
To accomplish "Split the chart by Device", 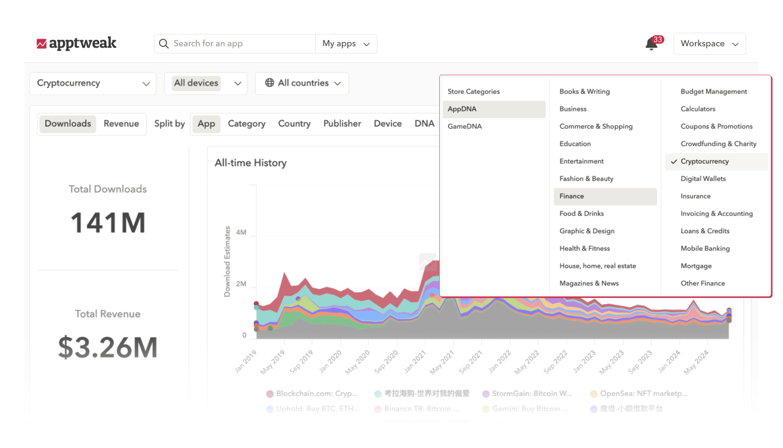I will (x=388, y=124).
